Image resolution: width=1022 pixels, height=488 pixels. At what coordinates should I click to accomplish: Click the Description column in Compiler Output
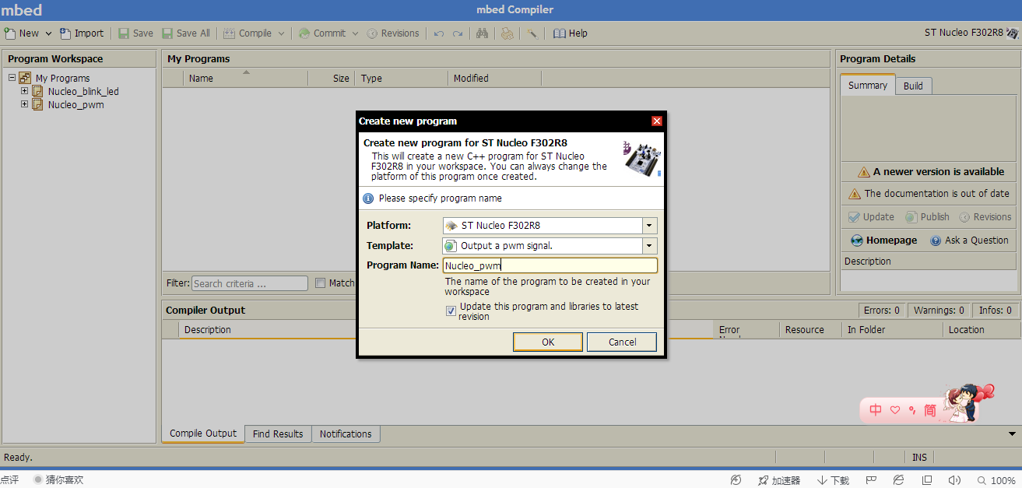[207, 330]
